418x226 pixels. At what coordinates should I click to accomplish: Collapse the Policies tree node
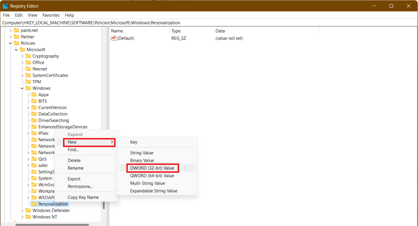pyautogui.click(x=11, y=43)
